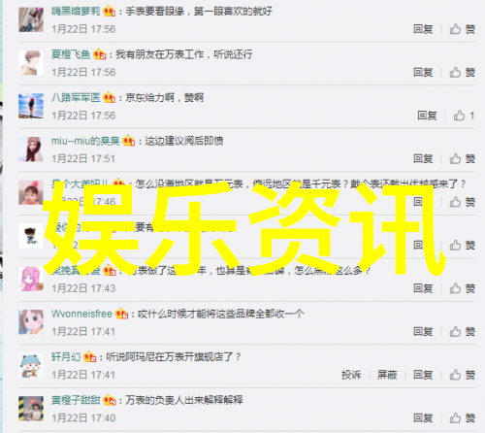Like 黄橙子甜甜's comment
Image resolution: width=485 pixels, height=433 pixels.
tap(462, 417)
